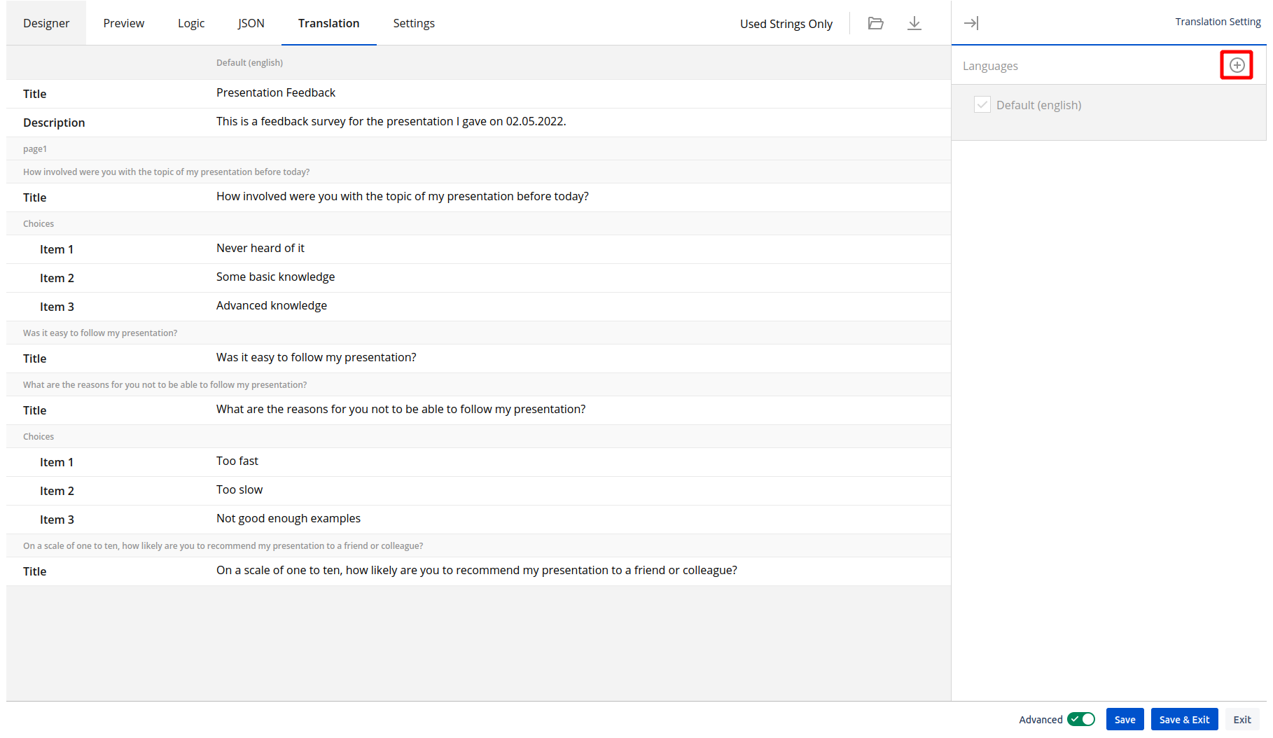Click the Save & Exit button
This screenshot has height=738, width=1273.
(1184, 719)
